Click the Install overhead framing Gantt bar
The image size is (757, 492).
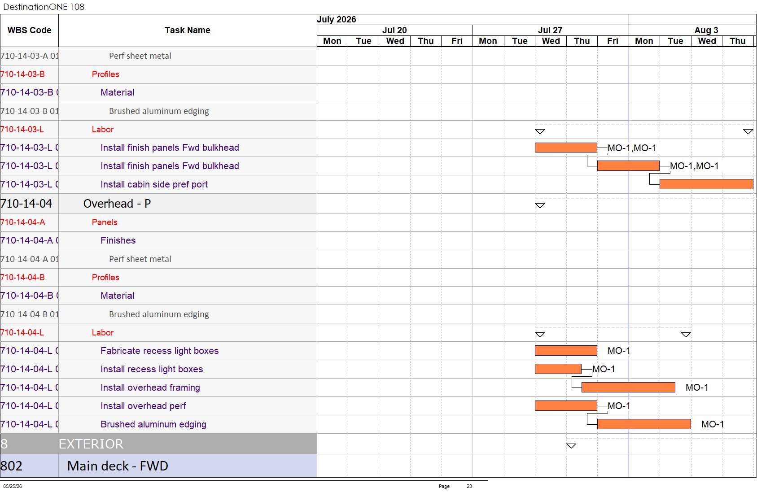[628, 388]
